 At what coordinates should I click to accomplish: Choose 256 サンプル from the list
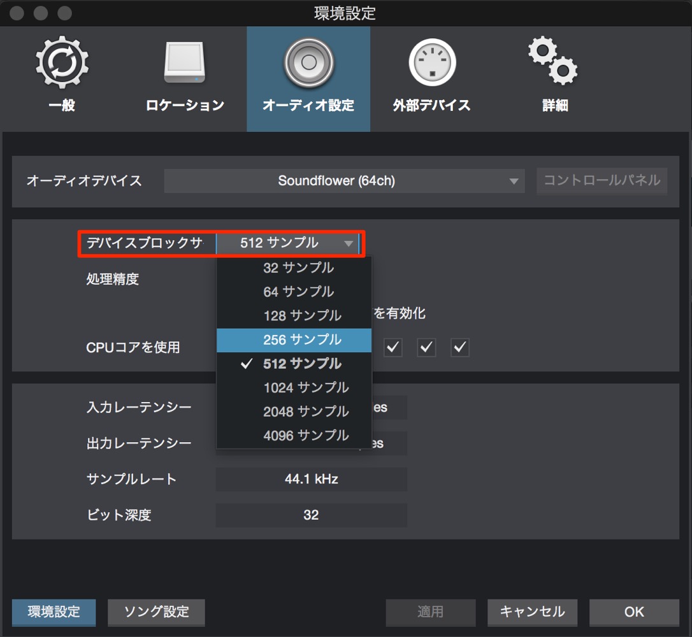pos(294,340)
